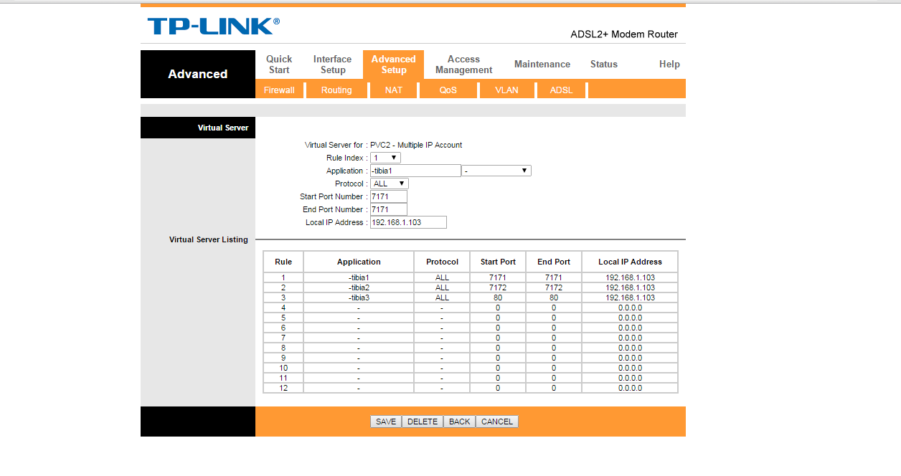Open the VLAN submenu
This screenshot has height=476, width=901.
pyautogui.click(x=506, y=90)
